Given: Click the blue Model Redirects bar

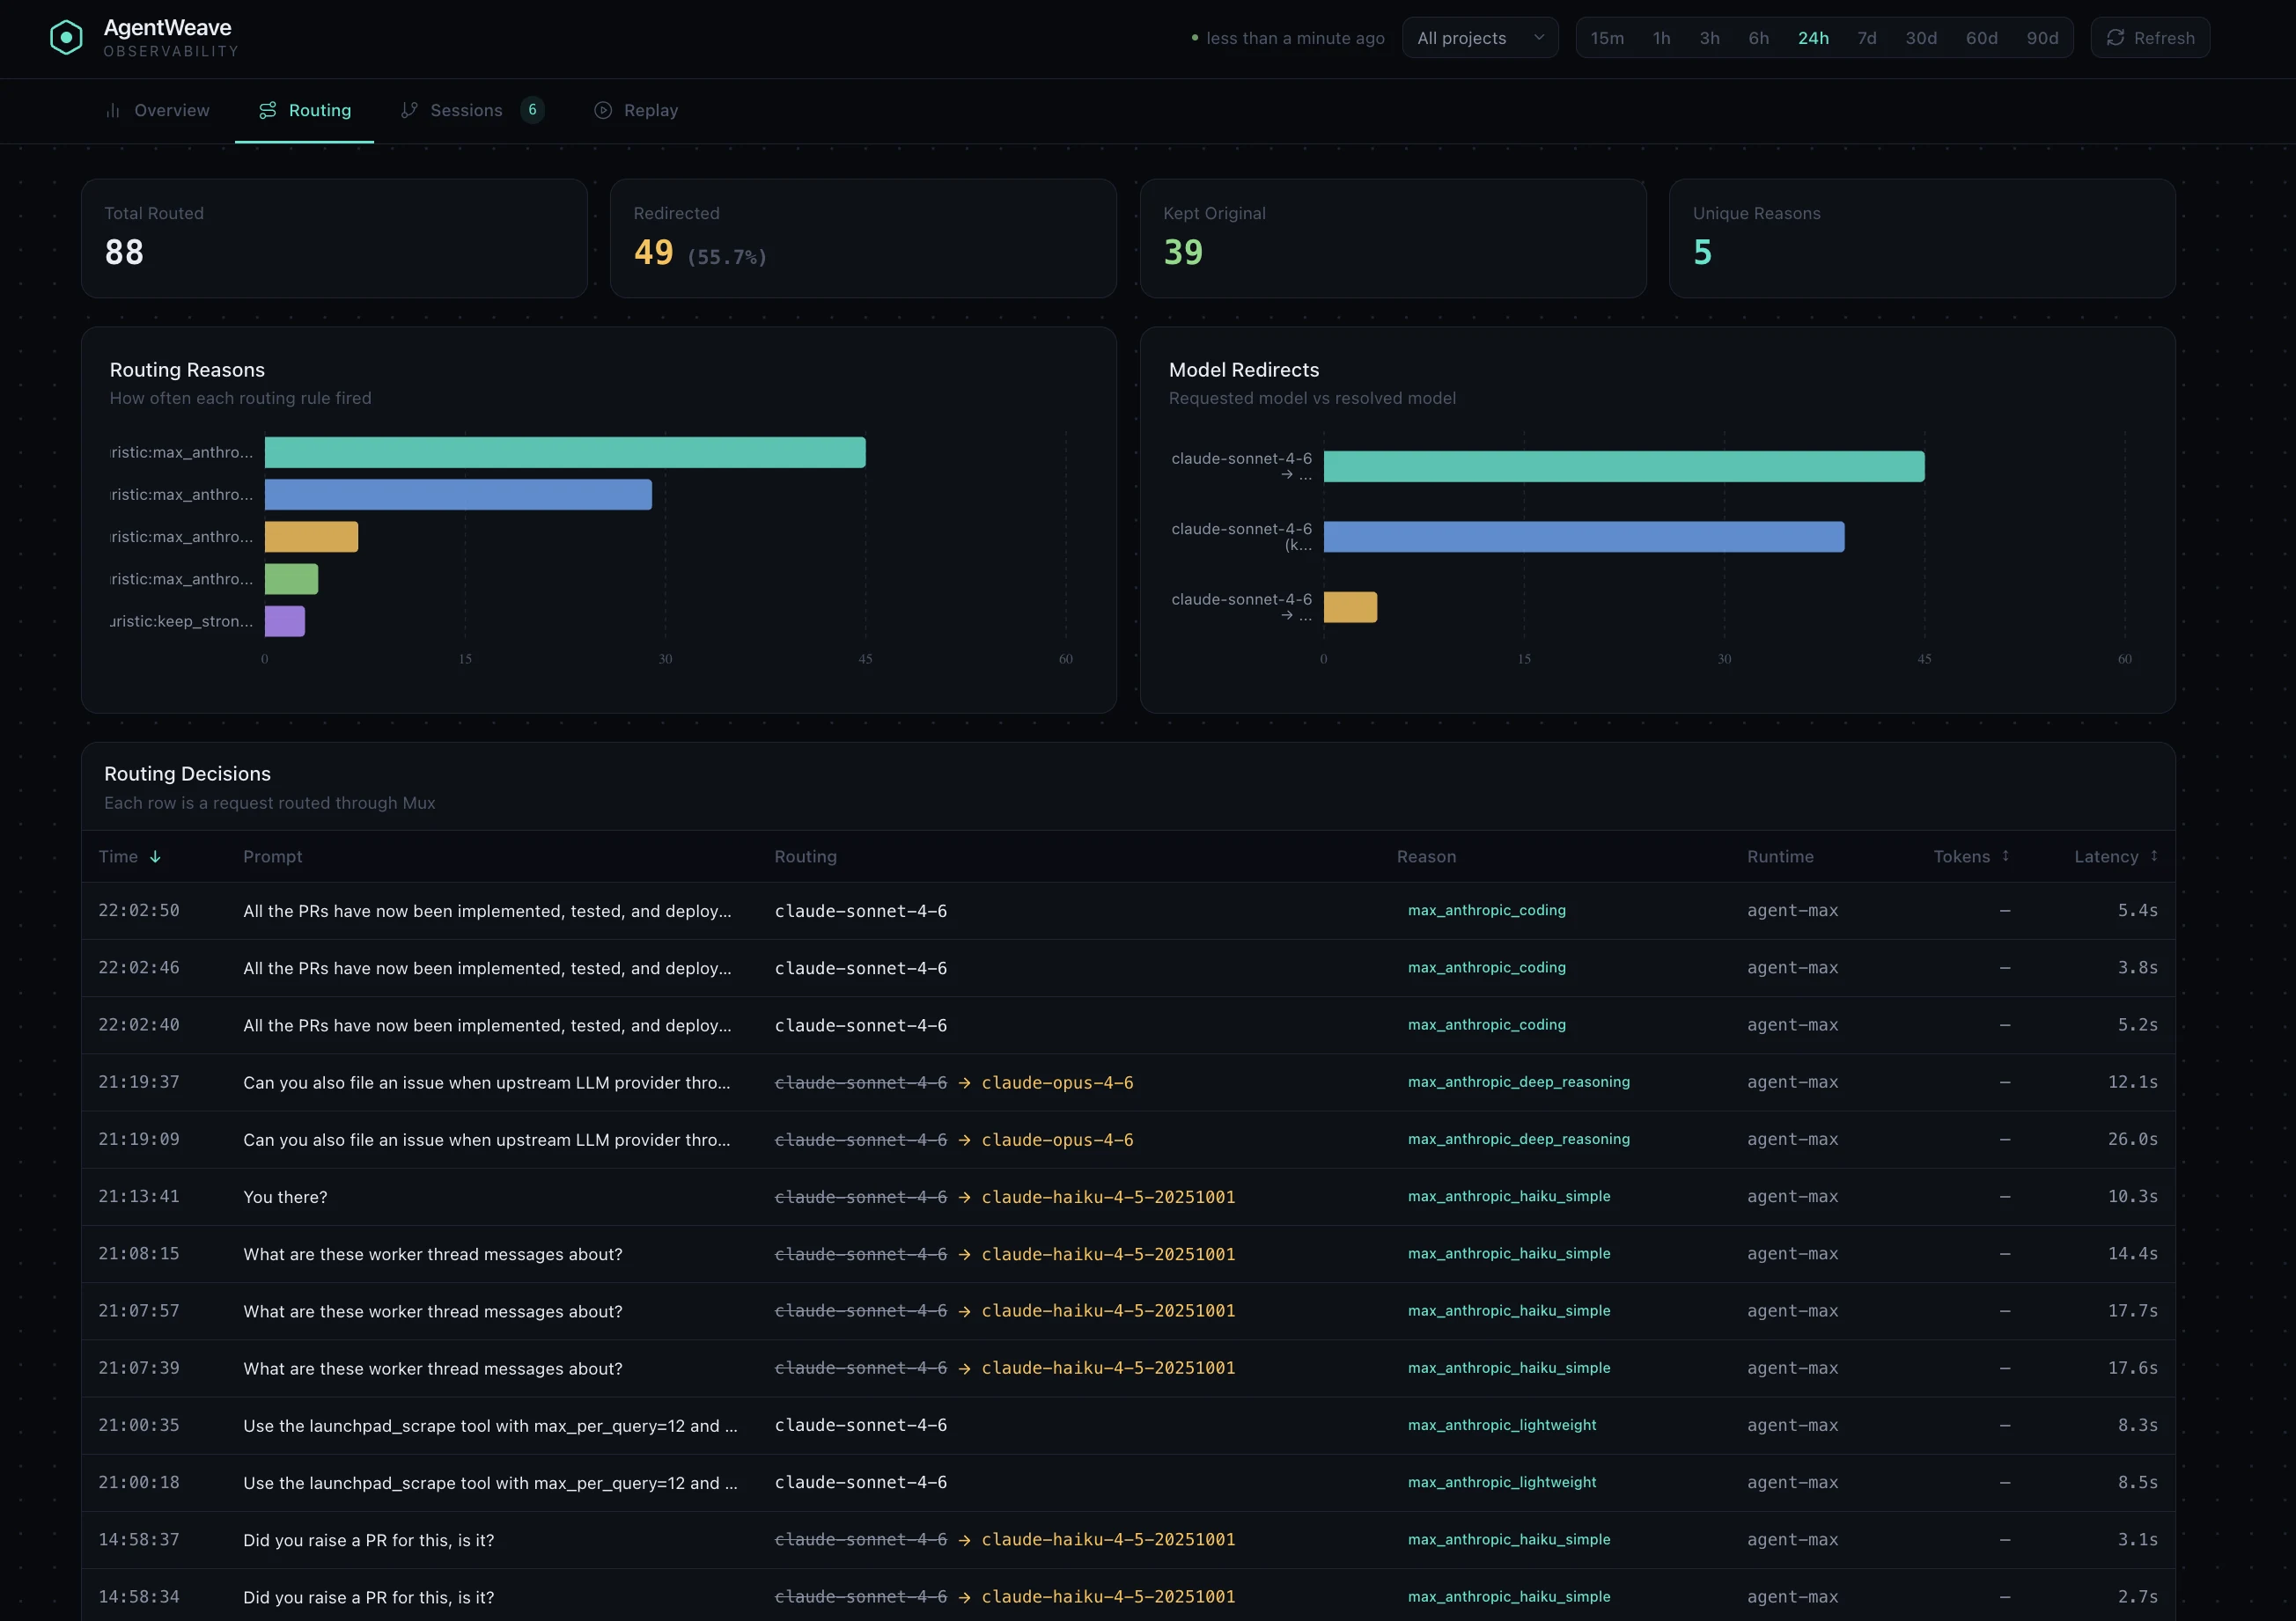Looking at the screenshot, I should pyautogui.click(x=1584, y=537).
